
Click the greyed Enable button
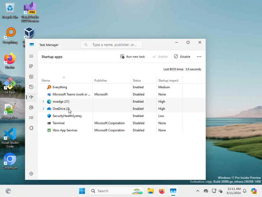click(160, 57)
